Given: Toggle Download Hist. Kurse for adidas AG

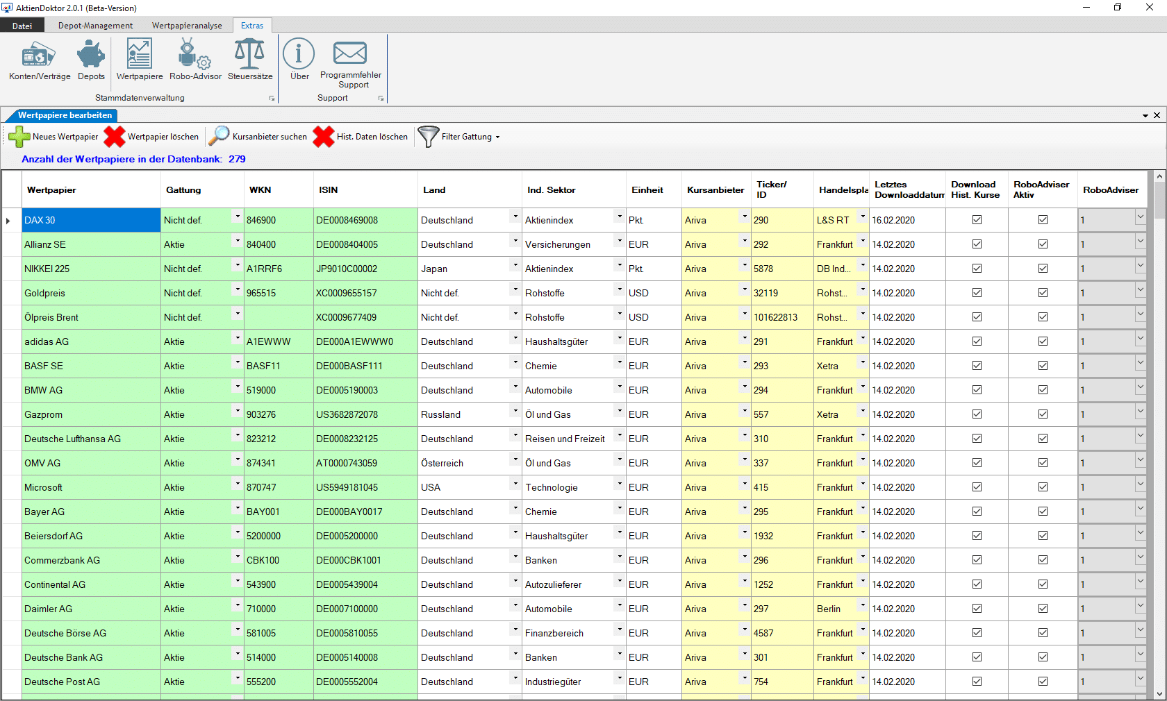Looking at the screenshot, I should point(977,341).
